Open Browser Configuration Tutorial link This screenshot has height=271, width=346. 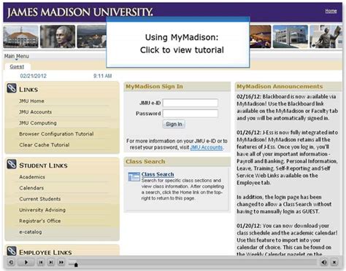[x=56, y=134]
